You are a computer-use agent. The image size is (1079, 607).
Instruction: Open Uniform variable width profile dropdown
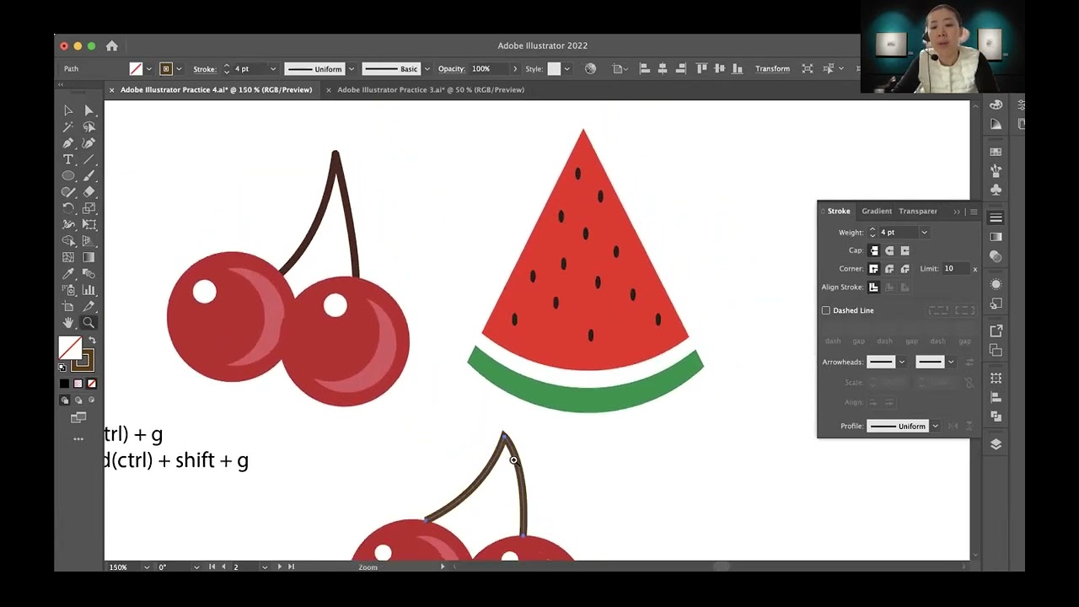(x=352, y=69)
